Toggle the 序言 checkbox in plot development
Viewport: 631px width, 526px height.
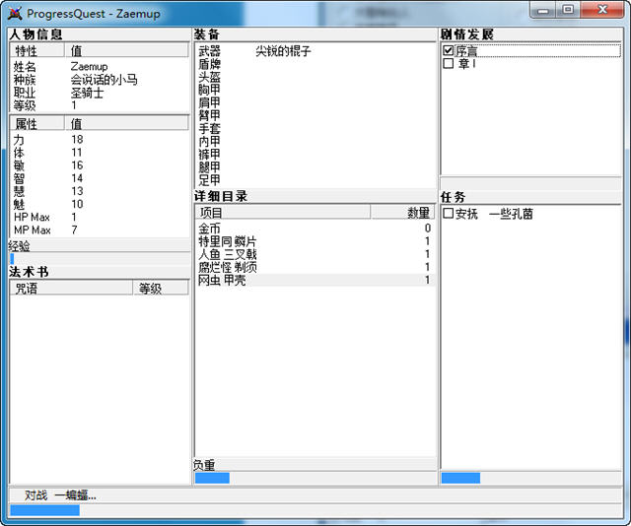click(x=449, y=50)
